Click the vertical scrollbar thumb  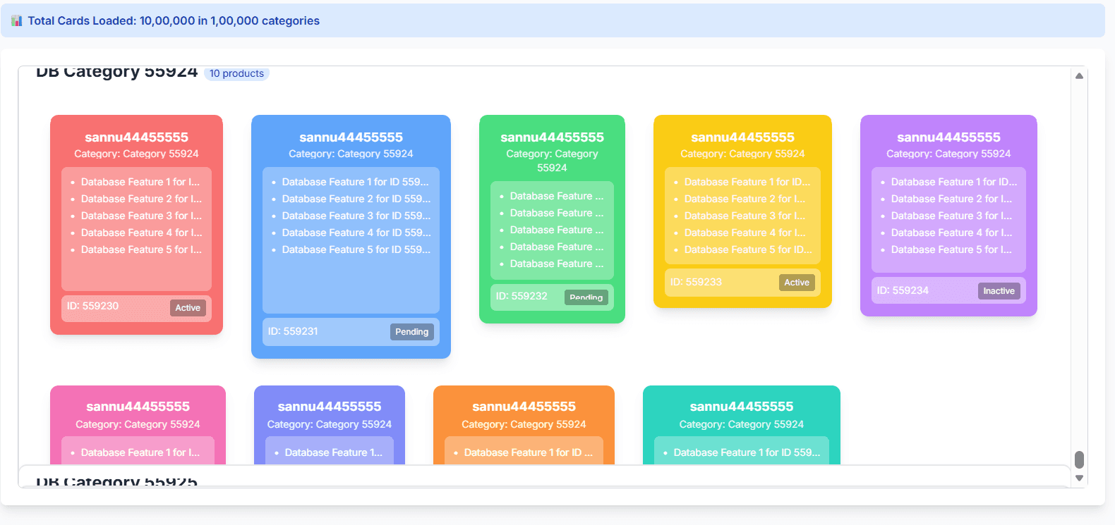[1079, 459]
